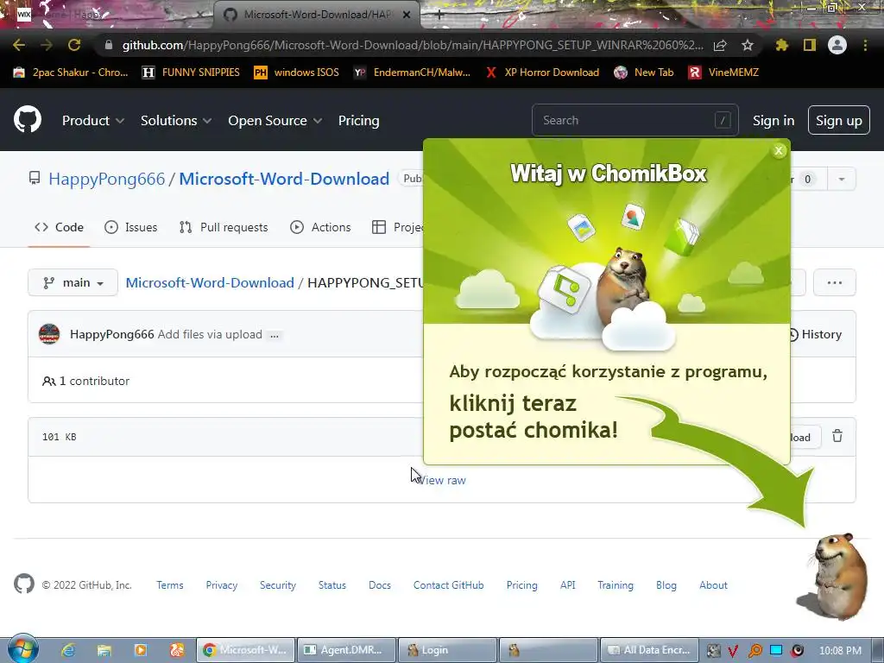
Task: Open the FUNNY SNIPPIES bookmark
Action: (191, 73)
